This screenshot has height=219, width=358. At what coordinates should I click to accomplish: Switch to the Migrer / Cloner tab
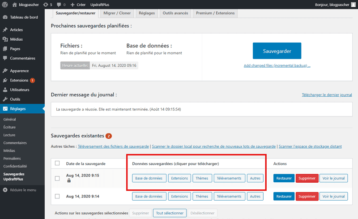(x=117, y=13)
